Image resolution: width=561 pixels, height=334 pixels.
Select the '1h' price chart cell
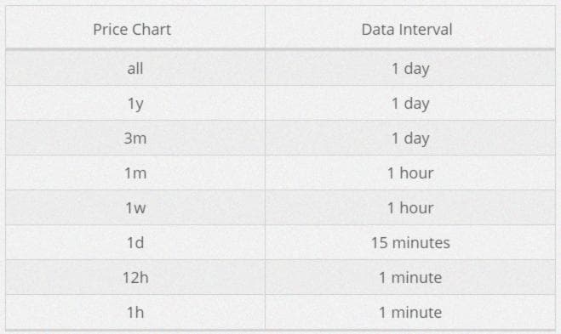(x=135, y=312)
